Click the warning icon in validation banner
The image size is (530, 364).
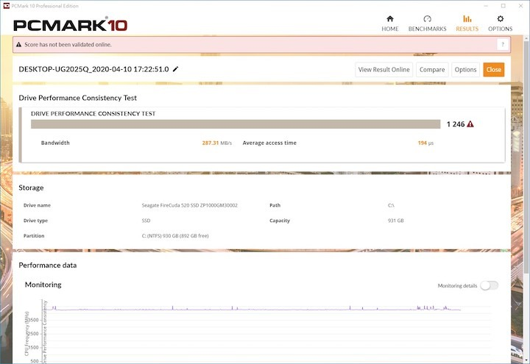tap(19, 45)
